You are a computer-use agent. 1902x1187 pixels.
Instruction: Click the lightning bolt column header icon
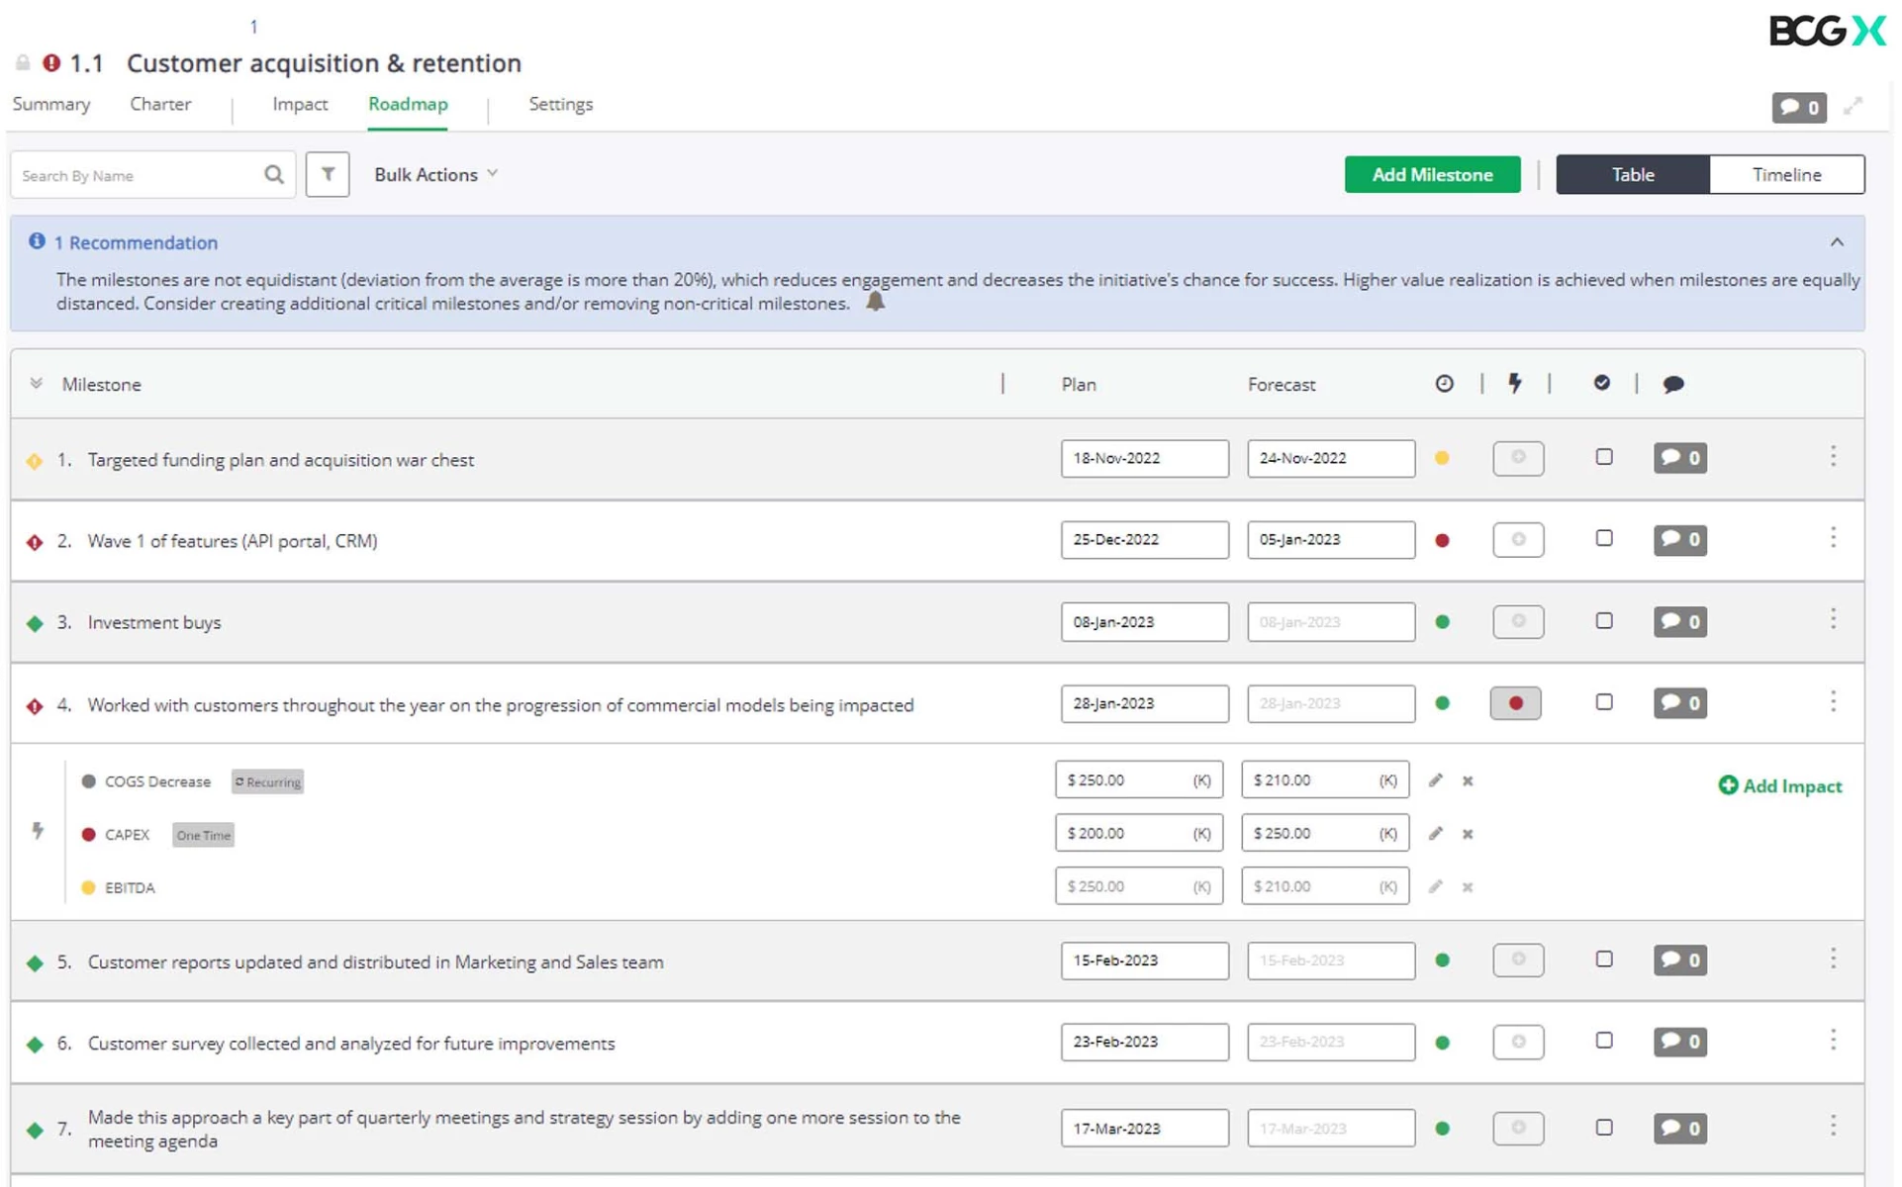coord(1514,384)
